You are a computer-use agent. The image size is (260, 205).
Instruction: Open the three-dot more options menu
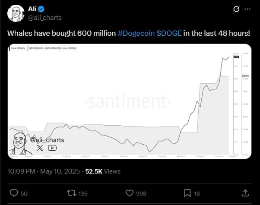point(247,9)
